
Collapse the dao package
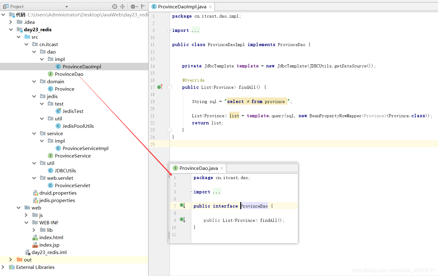click(x=34, y=52)
